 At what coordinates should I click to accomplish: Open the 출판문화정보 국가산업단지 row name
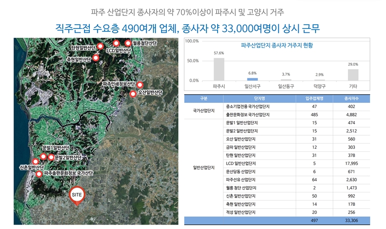pos(247,115)
